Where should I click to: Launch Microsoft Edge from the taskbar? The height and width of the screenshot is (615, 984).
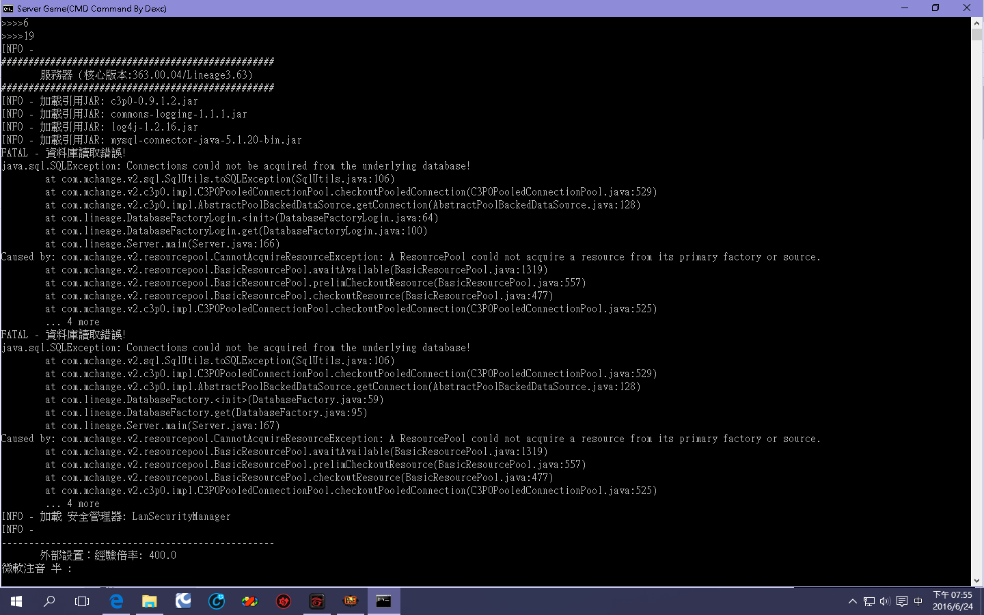[116, 601]
